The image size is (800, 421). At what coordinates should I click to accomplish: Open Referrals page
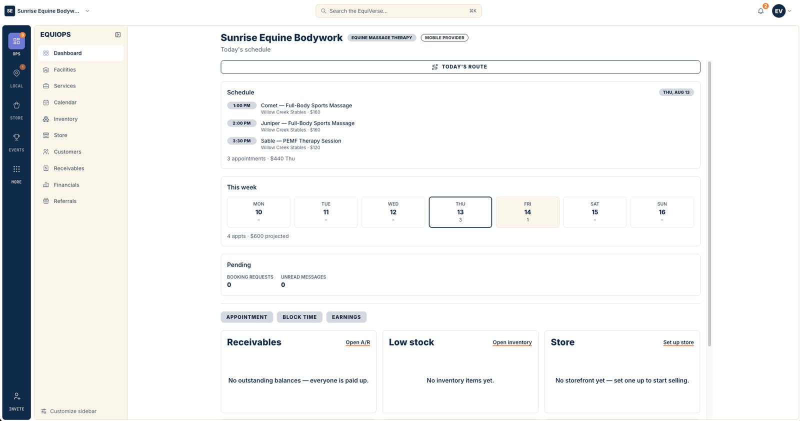80,201
